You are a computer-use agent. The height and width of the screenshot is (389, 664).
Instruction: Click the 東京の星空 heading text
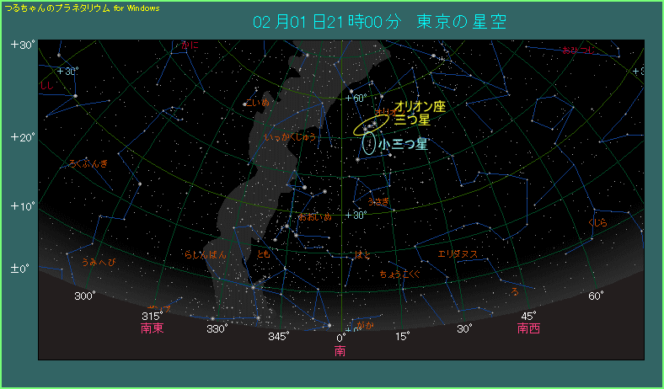pyautogui.click(x=461, y=22)
